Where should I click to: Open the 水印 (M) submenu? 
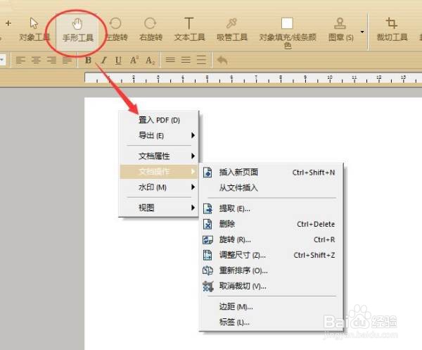[x=159, y=187]
